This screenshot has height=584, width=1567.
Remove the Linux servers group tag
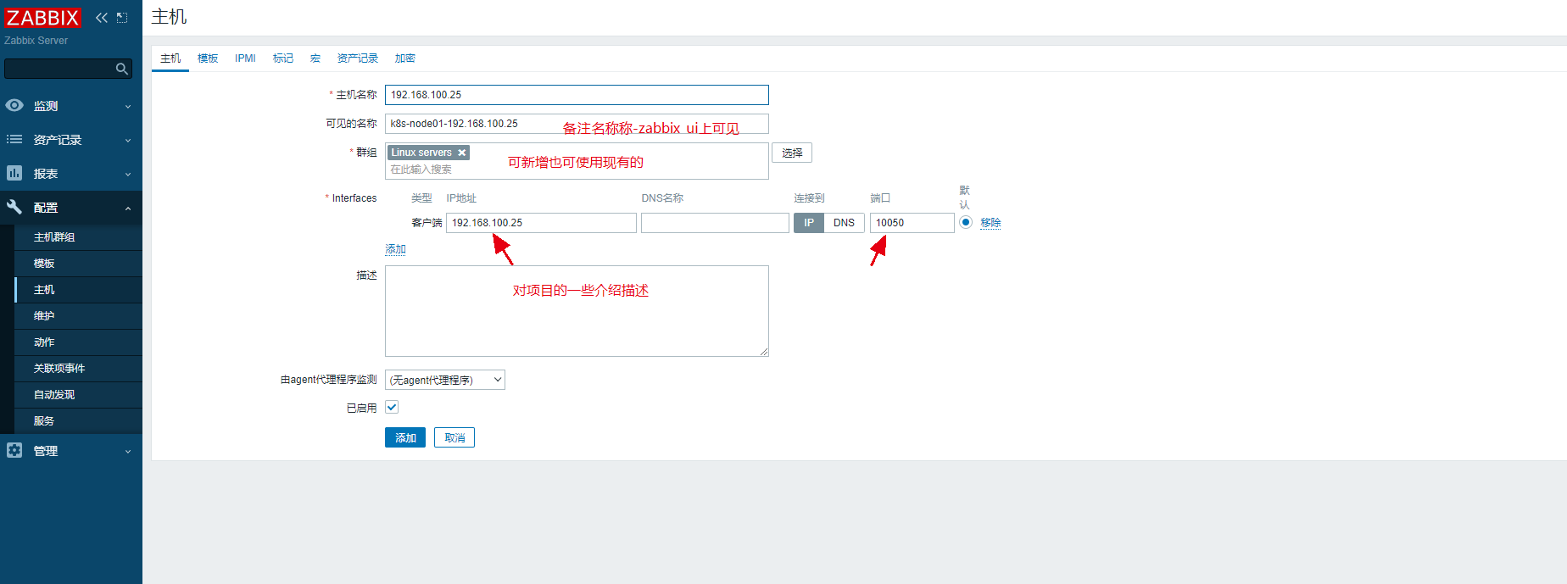click(462, 153)
